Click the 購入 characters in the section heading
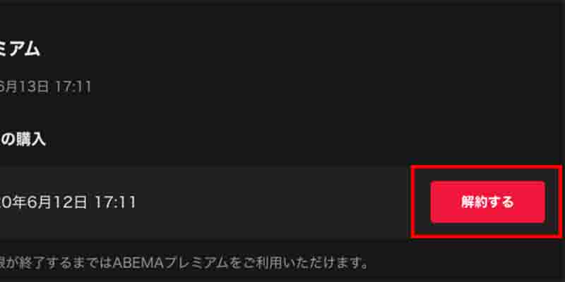This screenshot has width=565, height=282. pos(30,140)
